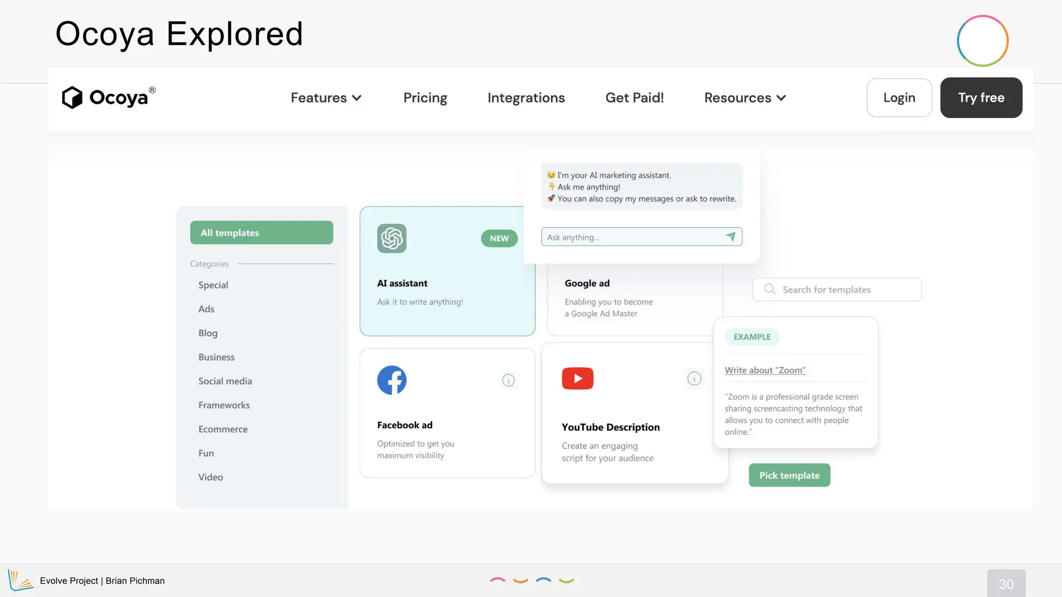Screen dimensions: 1062x597
Task: Expand the Features dropdown chevron
Action: pyautogui.click(x=357, y=98)
